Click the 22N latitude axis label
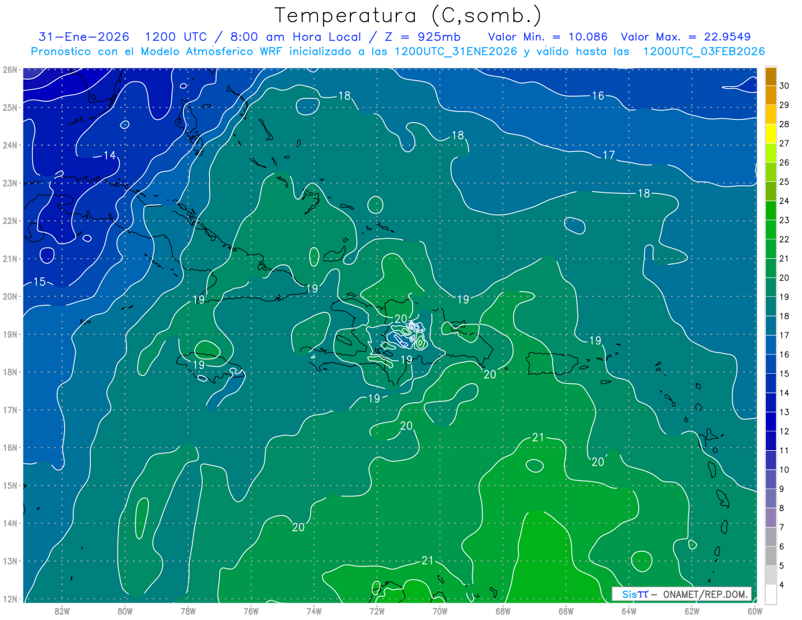 9,221
